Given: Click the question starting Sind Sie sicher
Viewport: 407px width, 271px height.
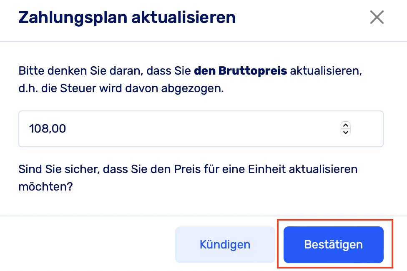Looking at the screenshot, I should [188, 170].
